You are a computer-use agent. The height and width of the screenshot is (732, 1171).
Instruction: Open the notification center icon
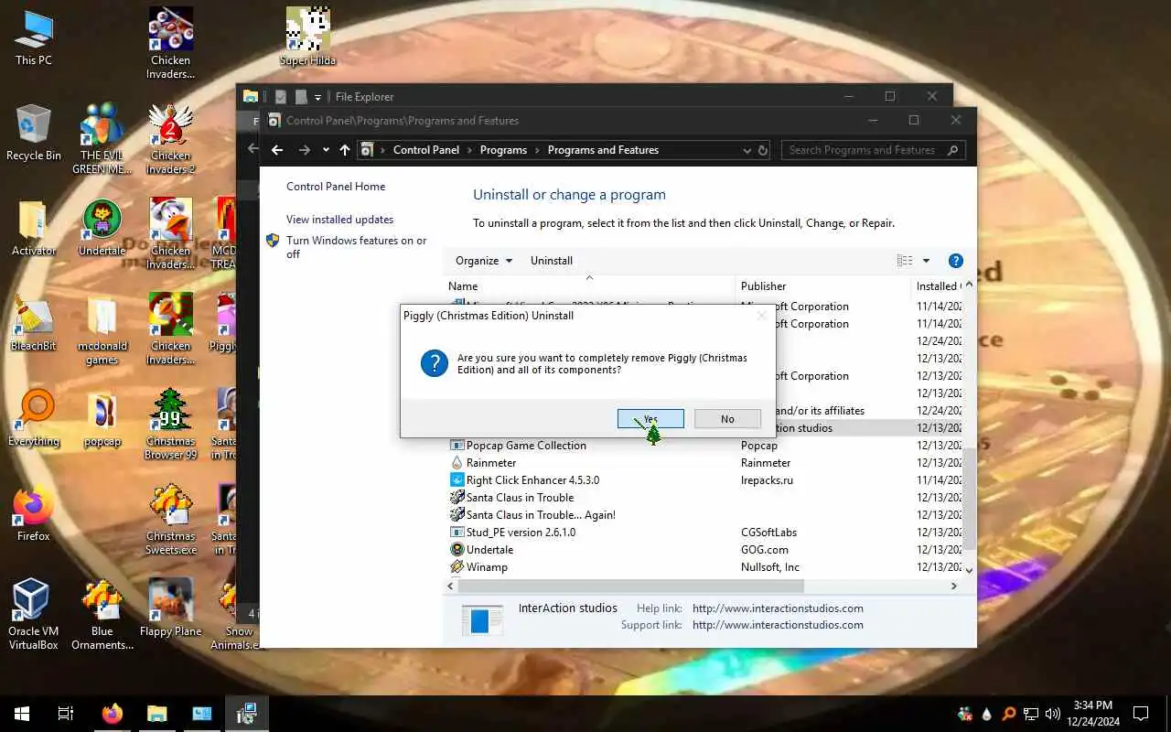pos(1141,714)
